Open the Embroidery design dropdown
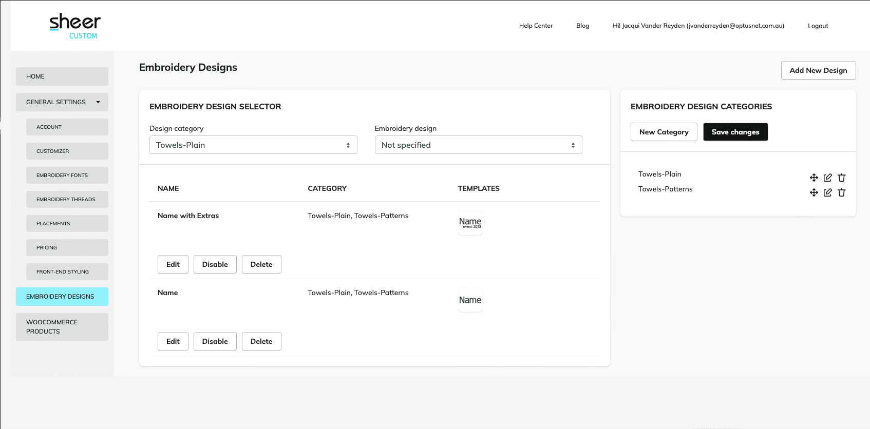Screen dimensions: 870x429 coord(478,145)
